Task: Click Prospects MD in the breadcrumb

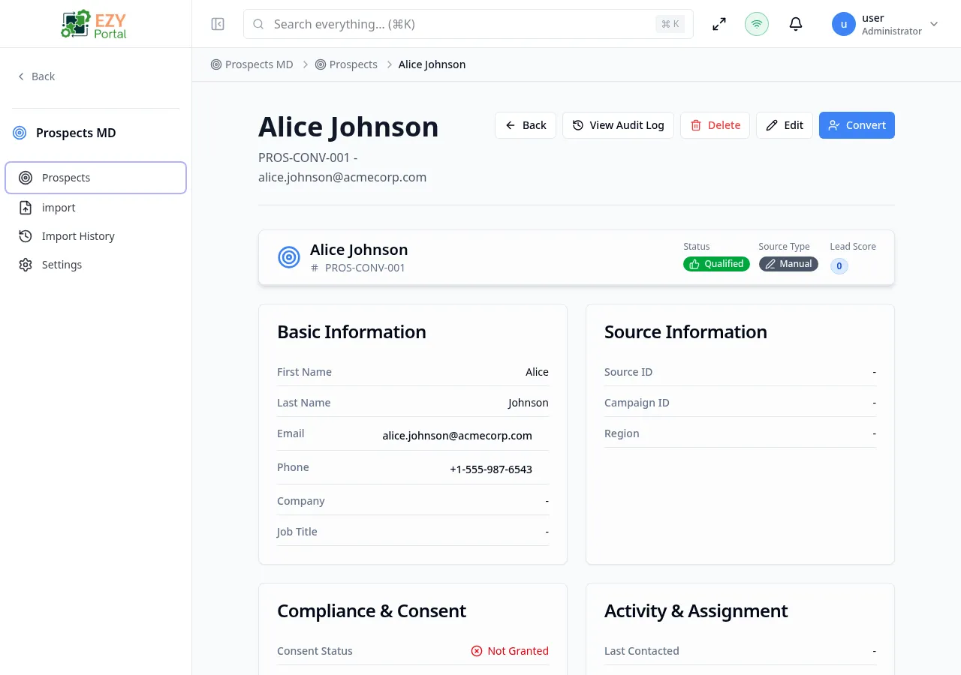Action: pos(258,64)
